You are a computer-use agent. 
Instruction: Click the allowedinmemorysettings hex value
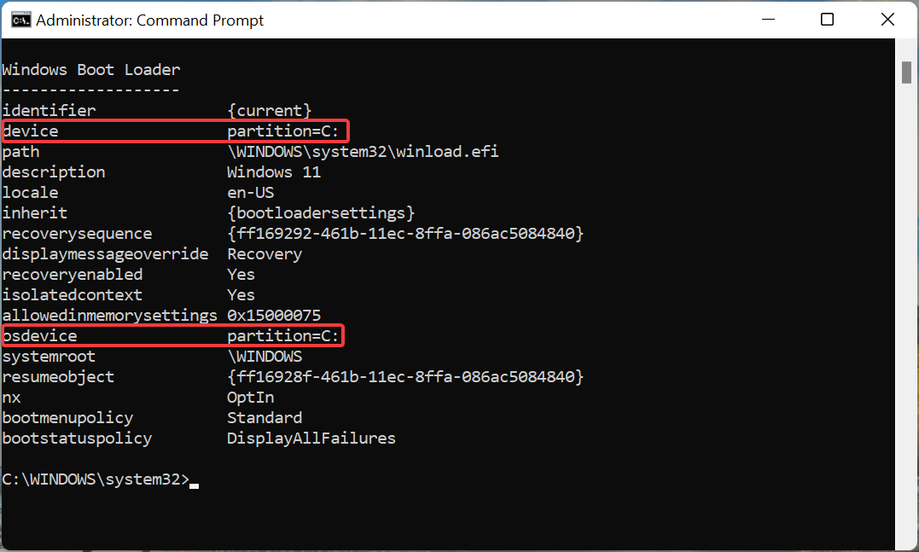[273, 315]
